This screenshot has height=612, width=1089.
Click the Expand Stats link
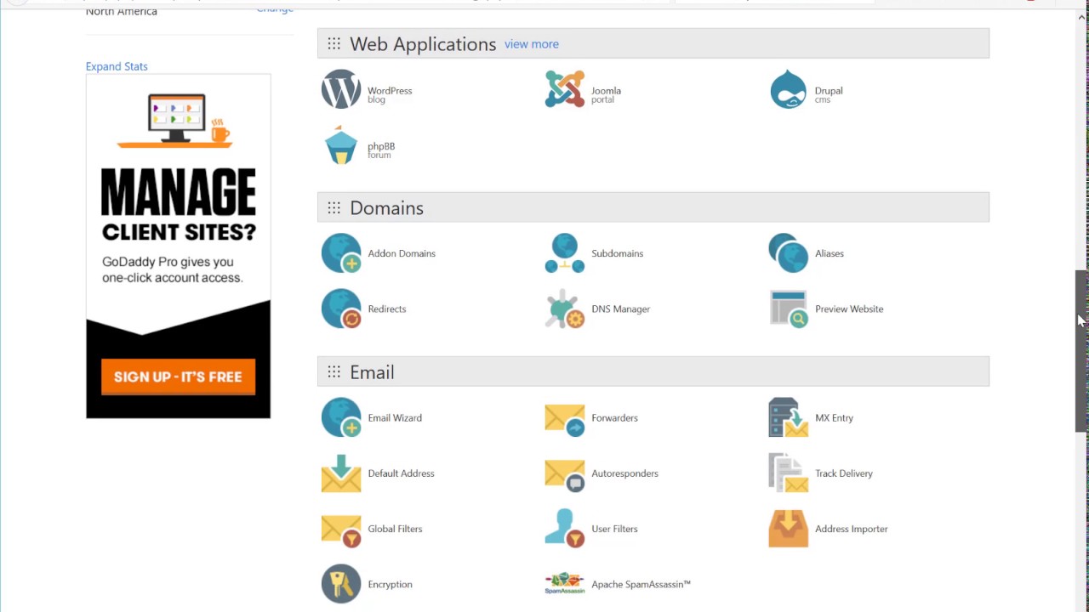coord(117,66)
